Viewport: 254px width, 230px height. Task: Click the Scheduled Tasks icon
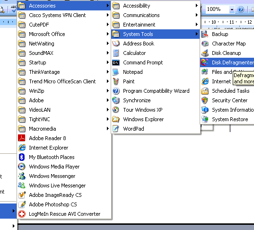[x=205, y=91]
